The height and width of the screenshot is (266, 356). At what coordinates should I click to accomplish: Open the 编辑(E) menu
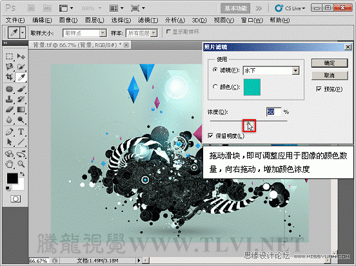[42, 20]
